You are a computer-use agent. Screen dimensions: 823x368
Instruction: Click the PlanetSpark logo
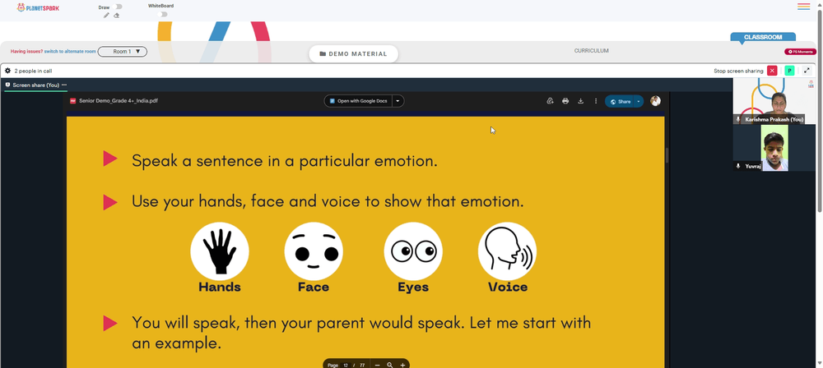tap(38, 7)
